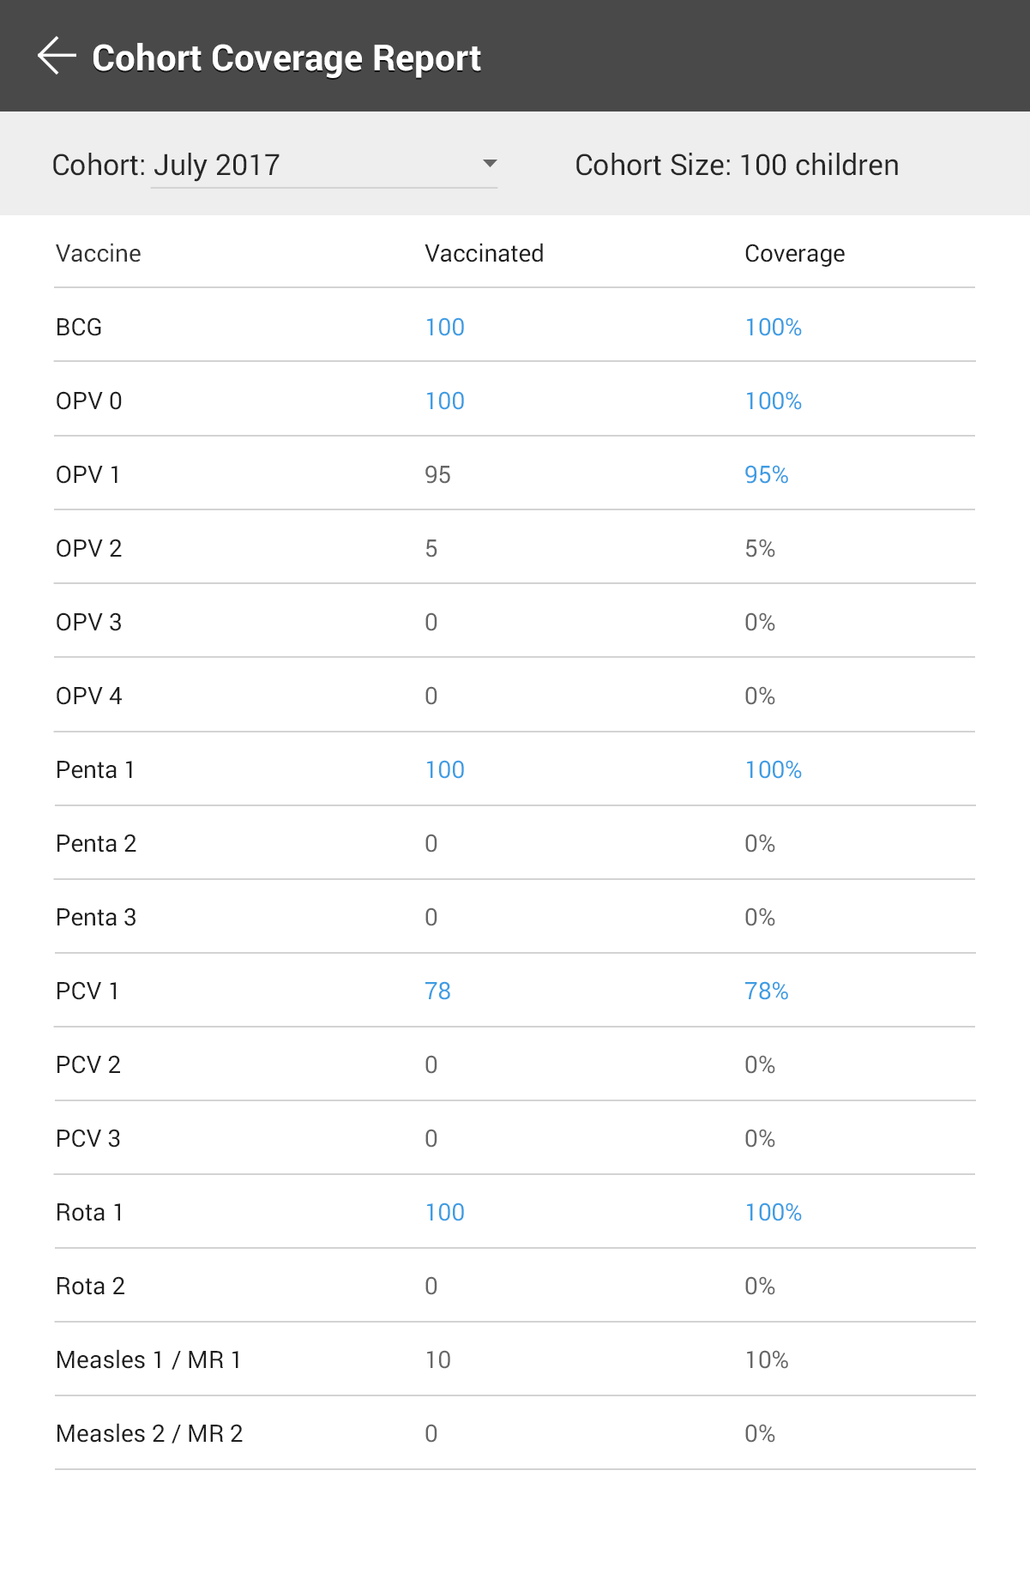The width and height of the screenshot is (1030, 1579).
Task: Open the PCV 1 count of 78
Action: tap(437, 991)
